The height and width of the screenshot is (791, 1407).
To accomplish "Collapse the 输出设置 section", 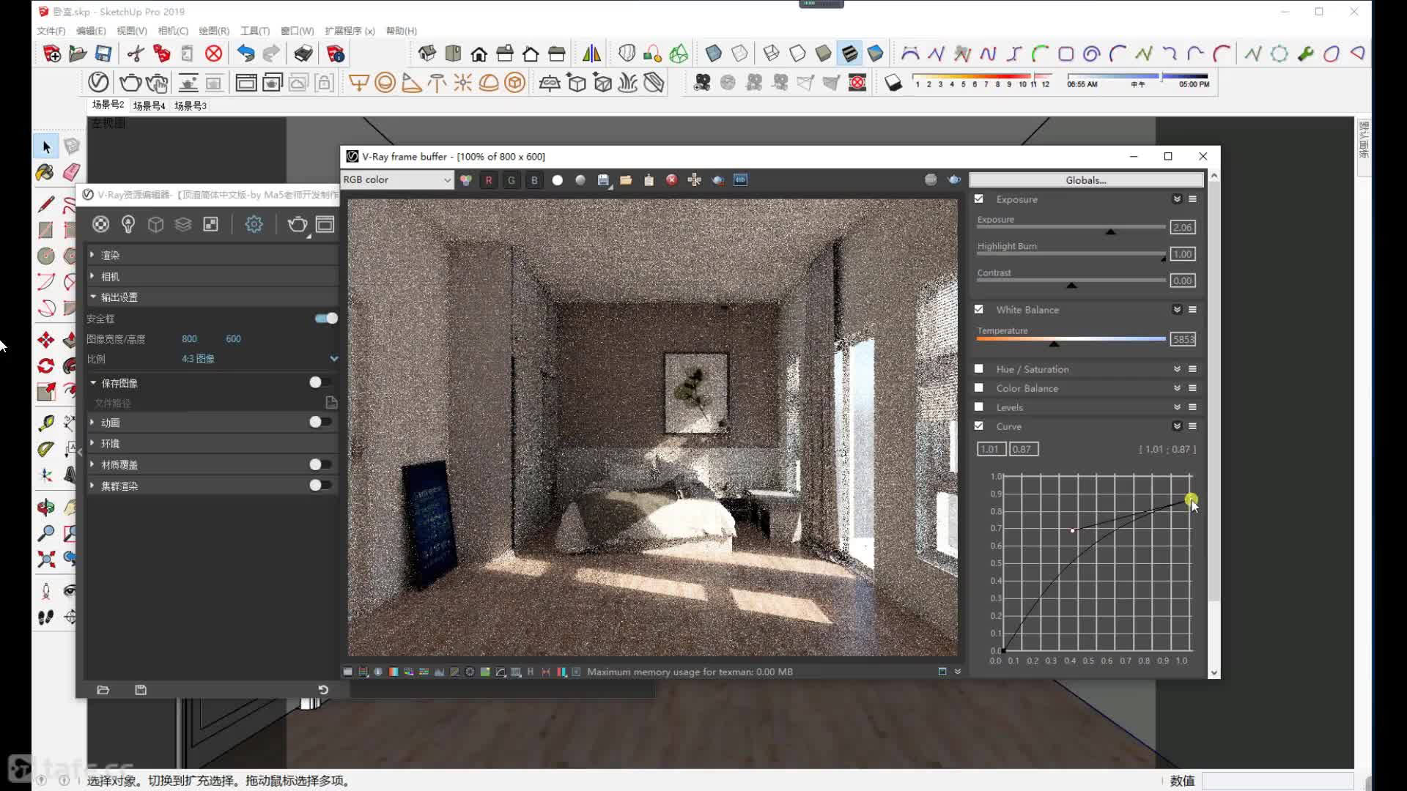I will (x=213, y=297).
